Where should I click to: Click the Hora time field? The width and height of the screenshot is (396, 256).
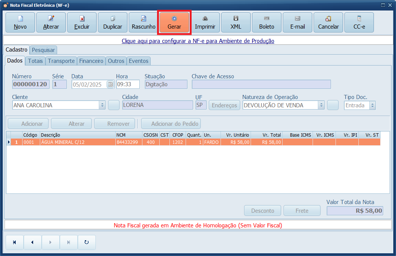(128, 85)
